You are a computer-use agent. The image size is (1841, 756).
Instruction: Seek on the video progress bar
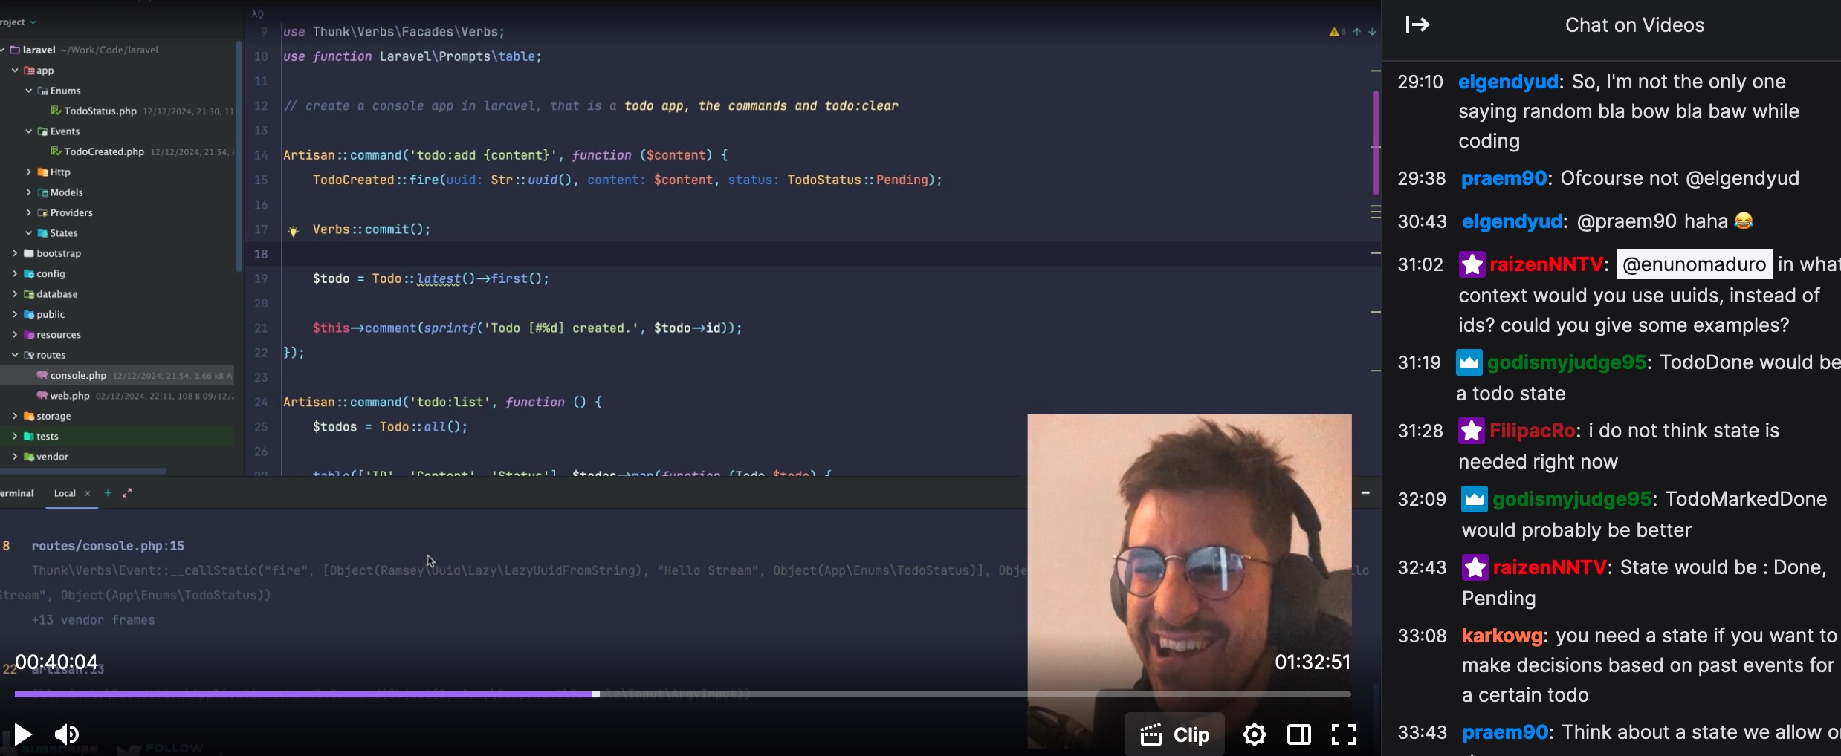coord(682,694)
